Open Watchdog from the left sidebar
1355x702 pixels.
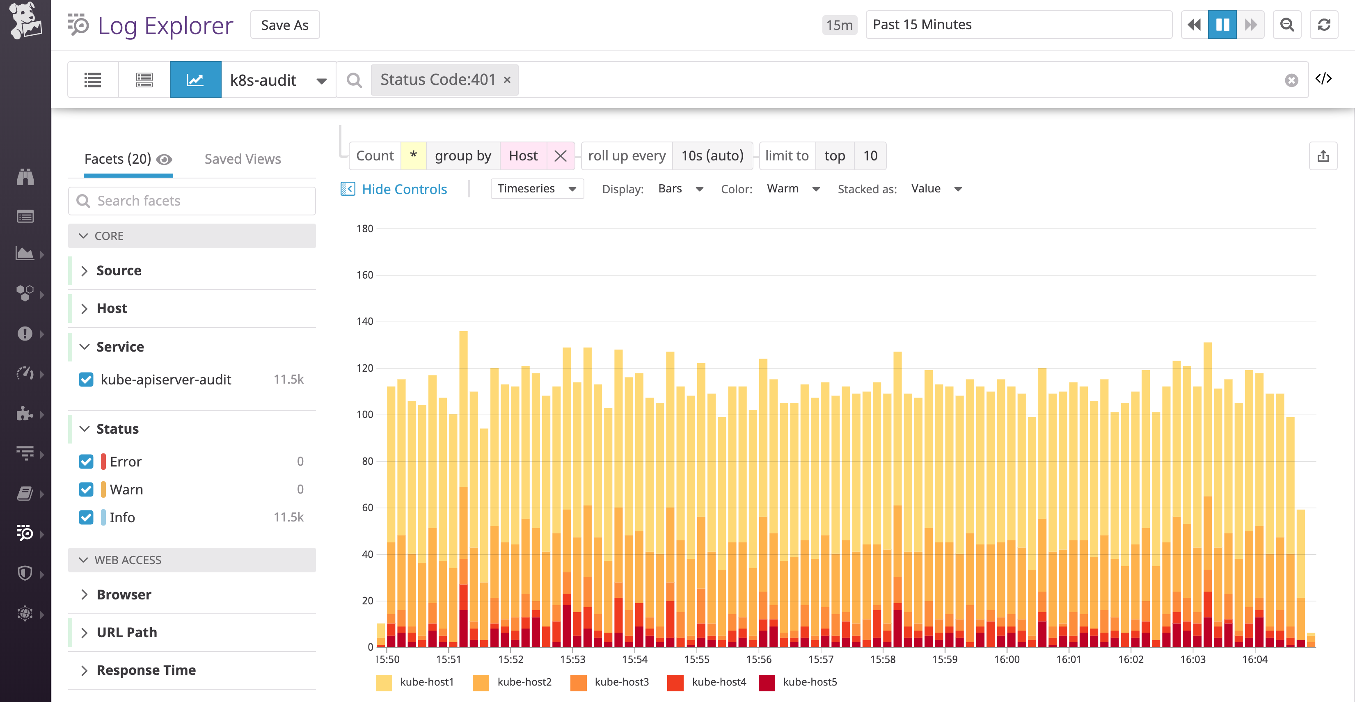click(25, 177)
